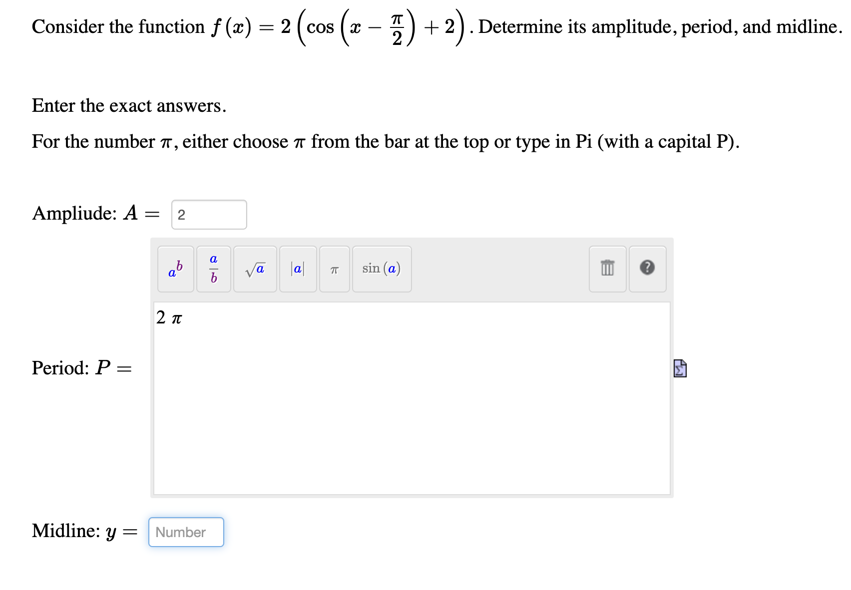Click the Midline Number input field
Screen dimensions: 851x590
click(186, 532)
